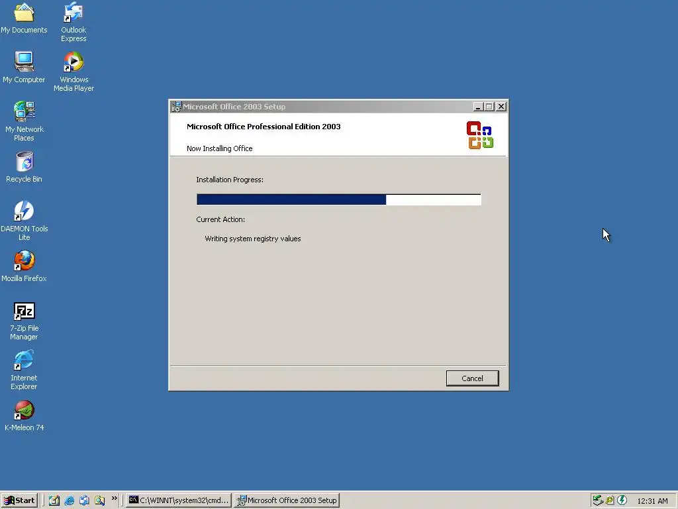Select the My Computer desktop icon
The image size is (678, 509).
[24, 67]
